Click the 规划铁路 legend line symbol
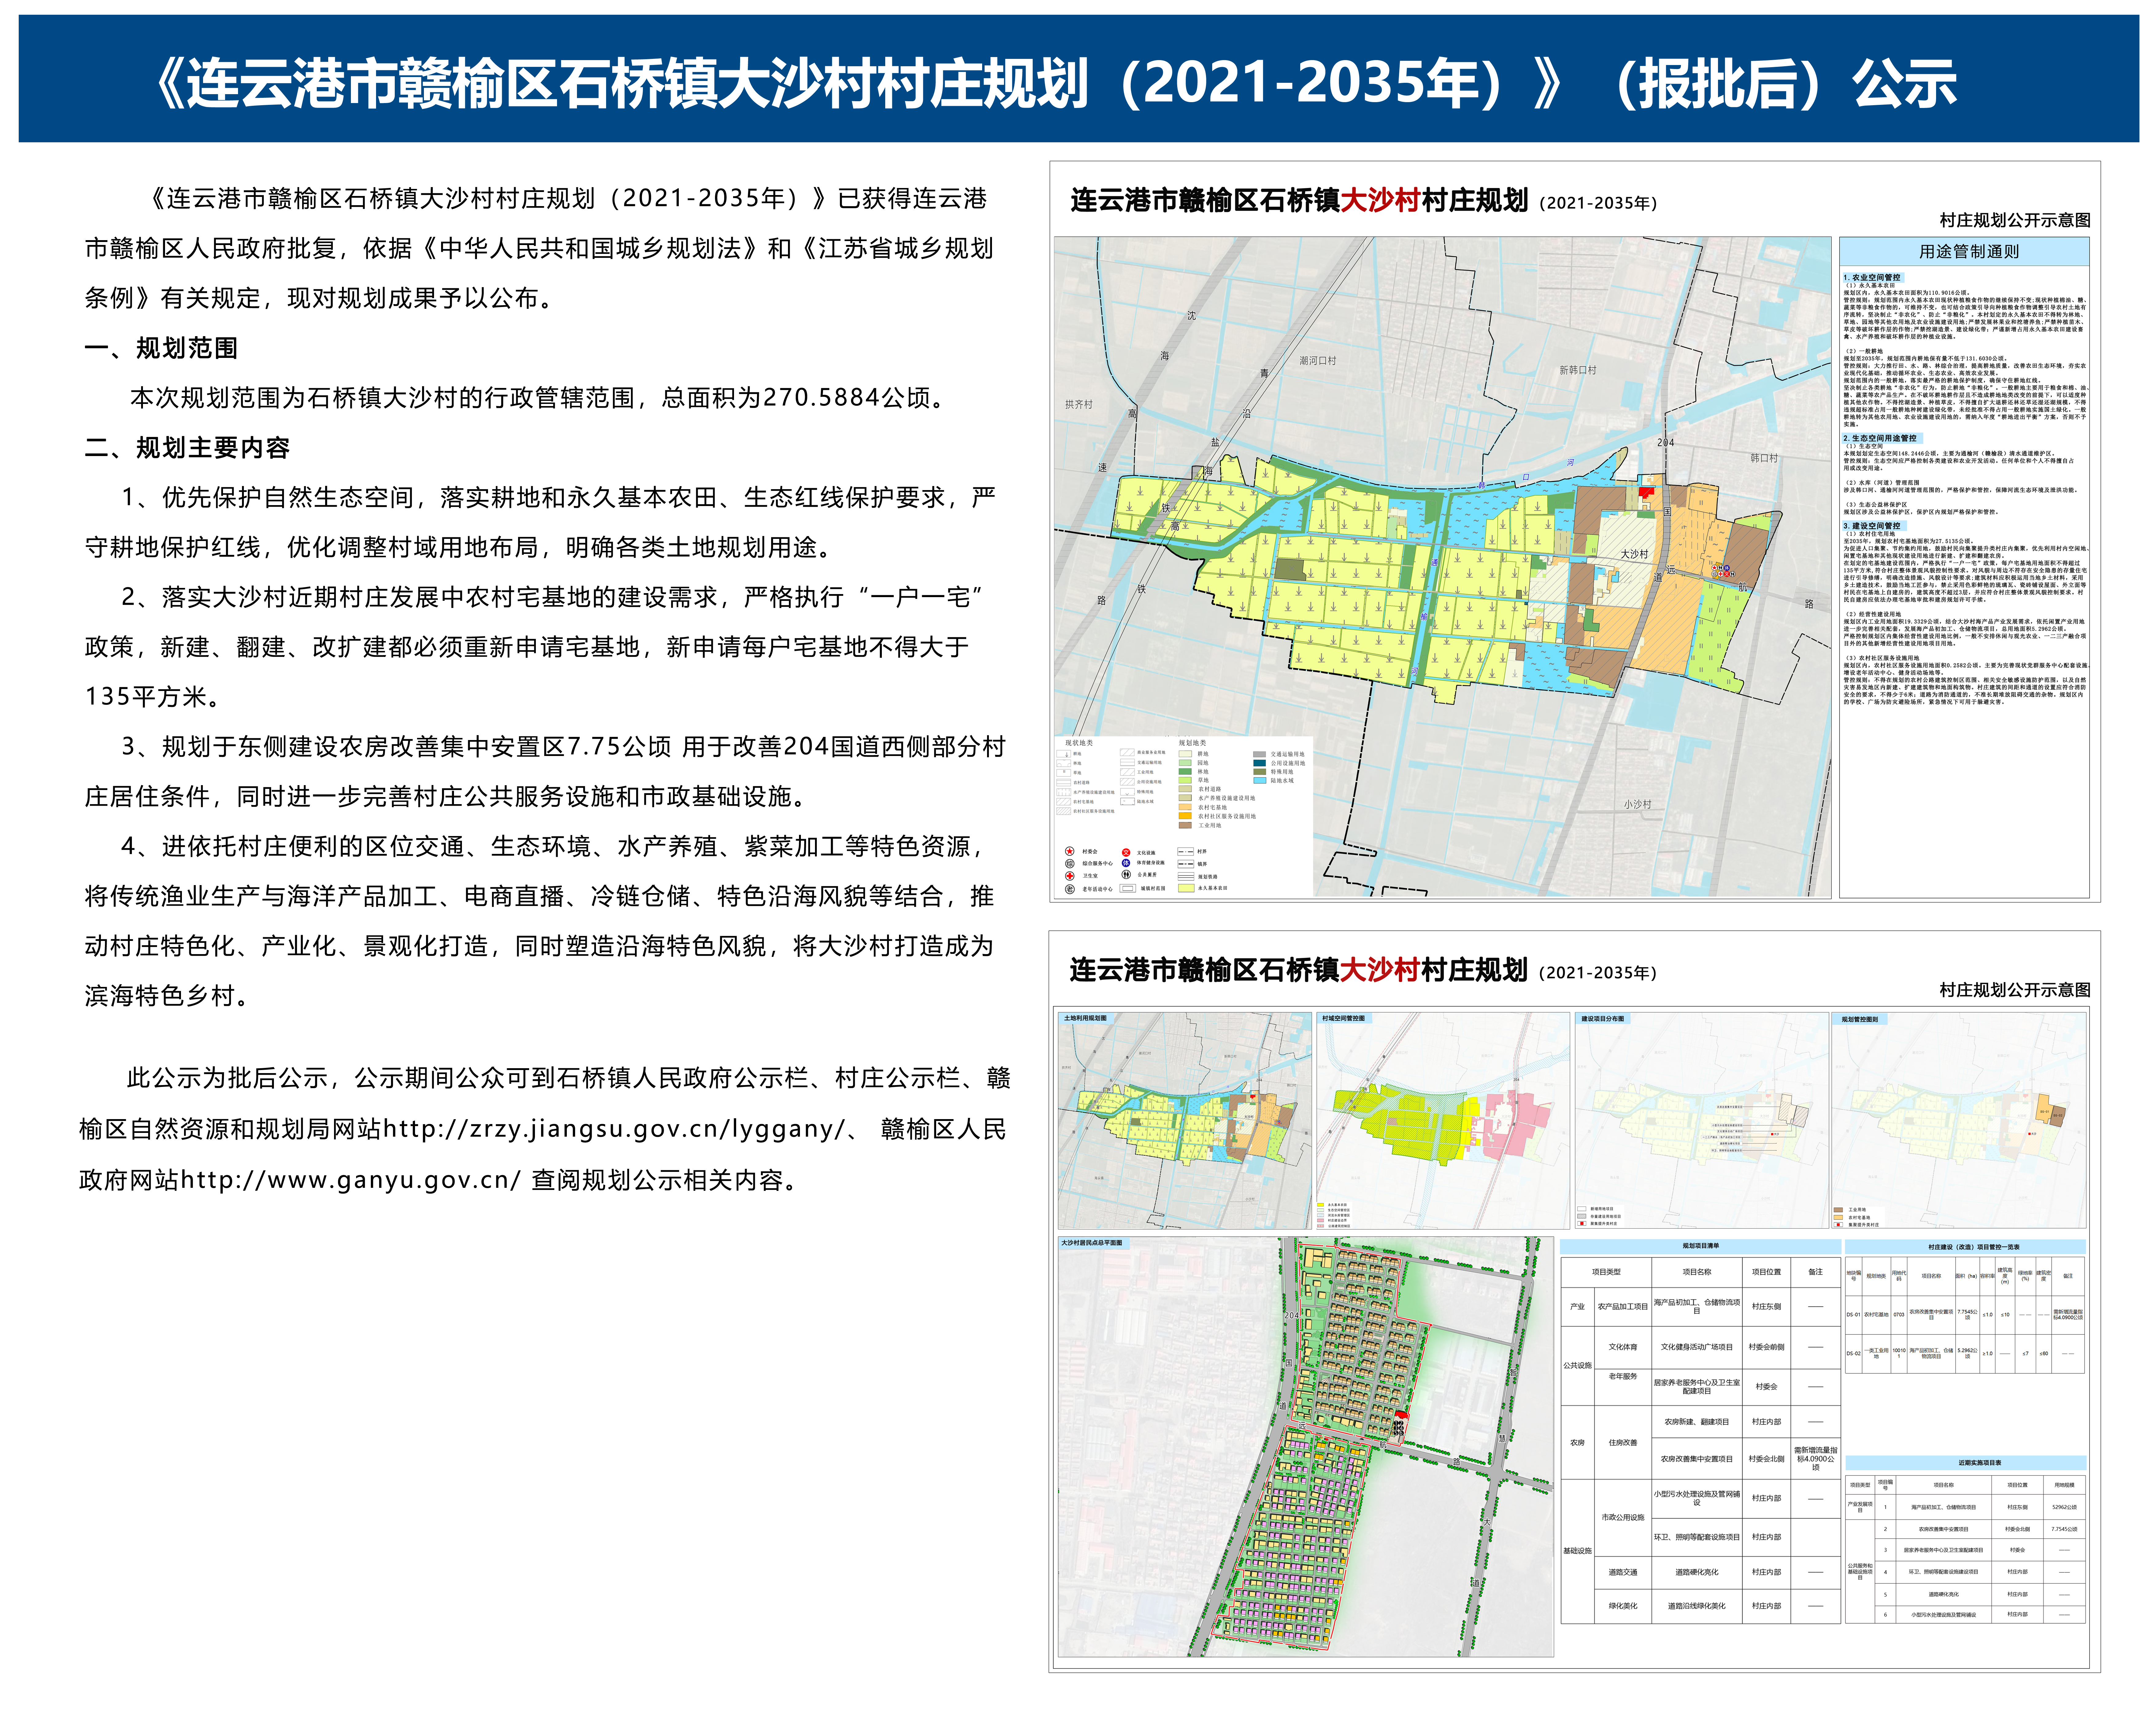Screen dimensions: 2156x1715 point(1186,877)
